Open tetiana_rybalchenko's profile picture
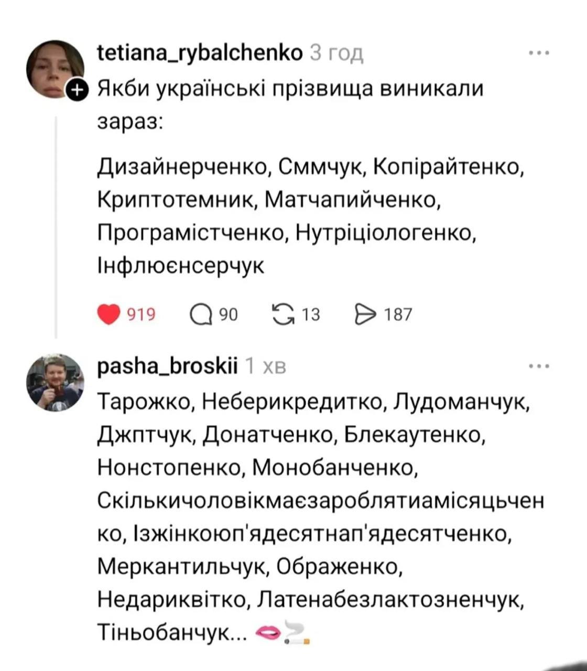The image size is (587, 671). tap(55, 69)
